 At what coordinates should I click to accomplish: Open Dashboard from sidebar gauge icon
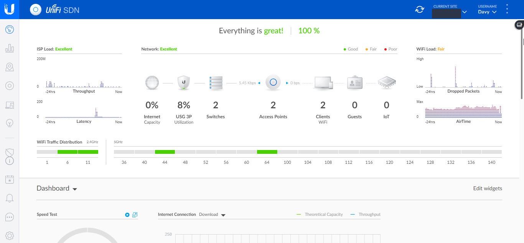click(10, 29)
